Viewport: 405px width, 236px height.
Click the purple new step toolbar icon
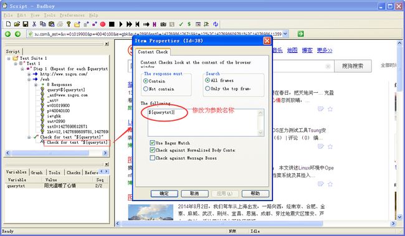(95, 24)
